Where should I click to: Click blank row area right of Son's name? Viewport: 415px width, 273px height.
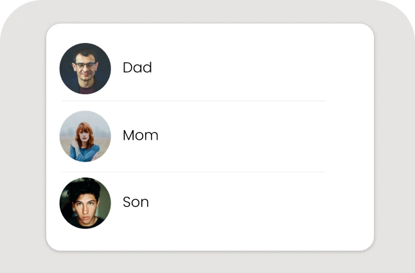click(x=257, y=203)
